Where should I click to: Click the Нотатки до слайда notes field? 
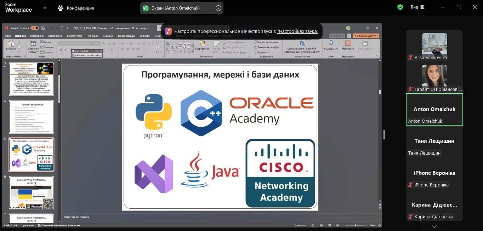(x=222, y=217)
